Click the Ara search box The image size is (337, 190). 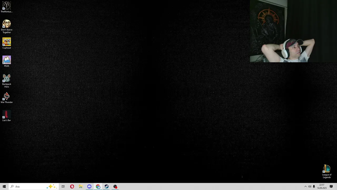coord(33,187)
